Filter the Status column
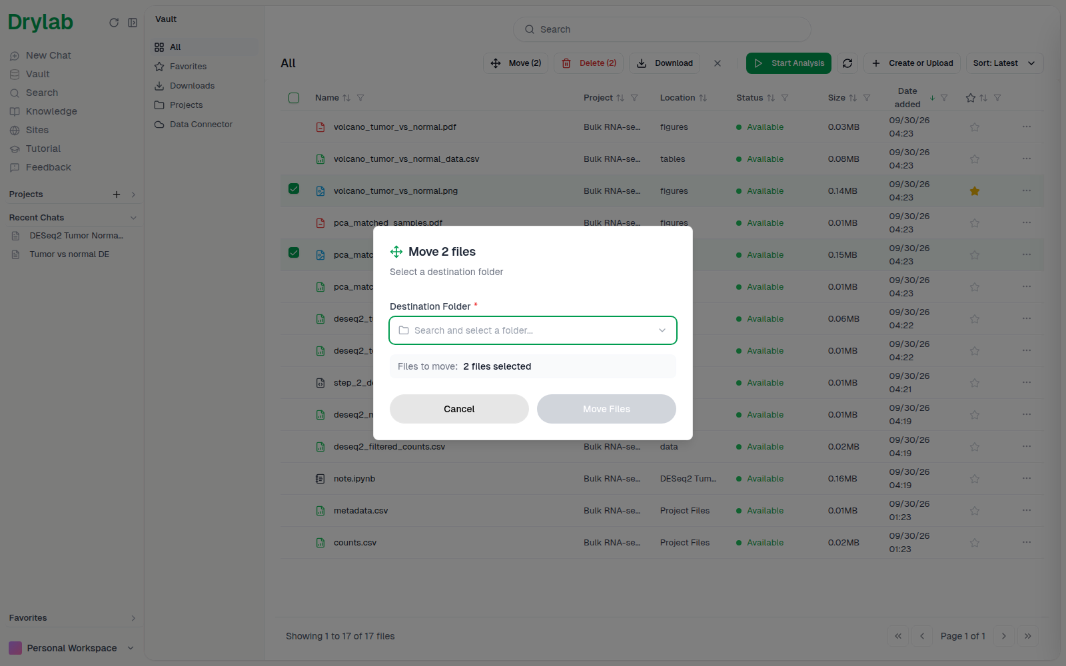This screenshot has width=1066, height=666. pos(785,98)
